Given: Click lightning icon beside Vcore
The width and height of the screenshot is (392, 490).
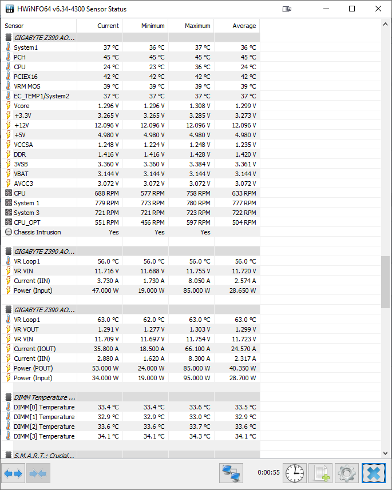Looking at the screenshot, I should coord(9,106).
